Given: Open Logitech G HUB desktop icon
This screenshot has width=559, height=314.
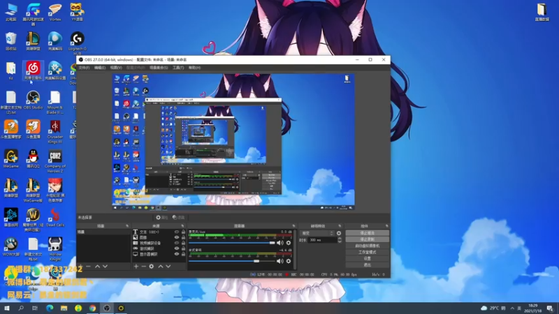Looking at the screenshot, I should [78, 43].
